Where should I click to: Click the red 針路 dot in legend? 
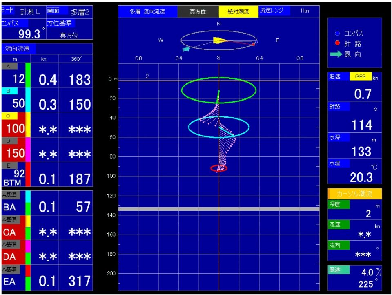(337, 44)
